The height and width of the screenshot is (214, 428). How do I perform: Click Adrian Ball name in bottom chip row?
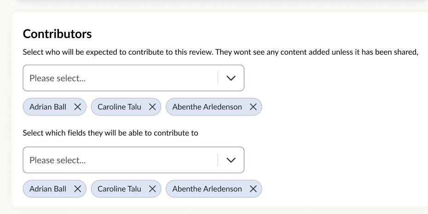48,189
